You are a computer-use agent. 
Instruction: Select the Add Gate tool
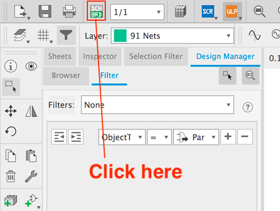click(x=31, y=201)
